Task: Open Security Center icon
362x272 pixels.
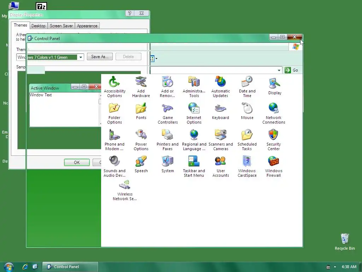Action: [274, 140]
